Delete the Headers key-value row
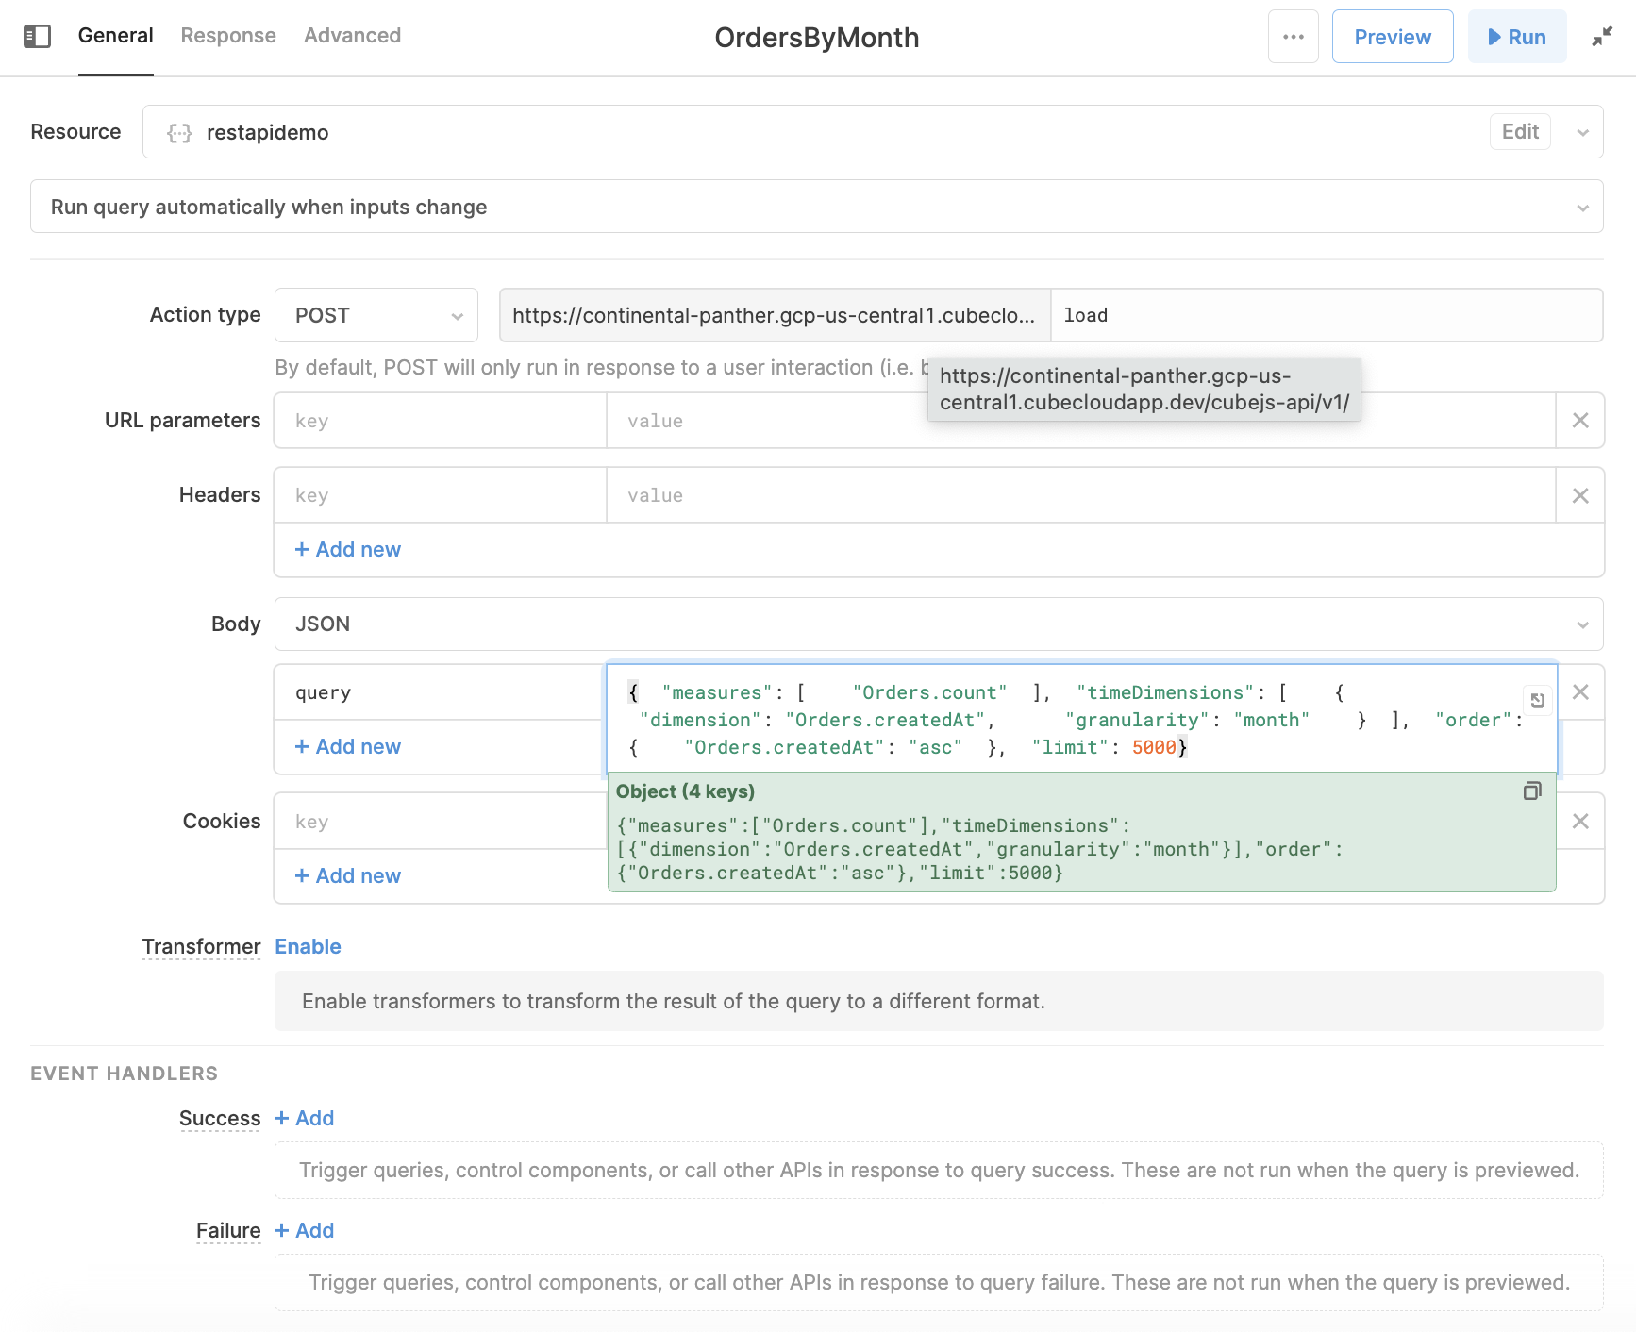The image size is (1636, 1332). [1580, 495]
